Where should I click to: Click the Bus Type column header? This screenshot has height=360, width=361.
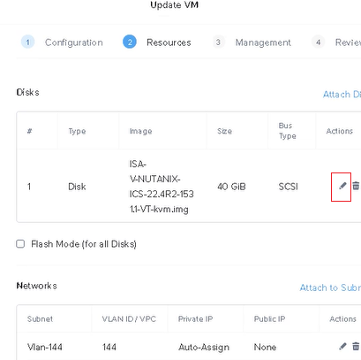pos(288,131)
